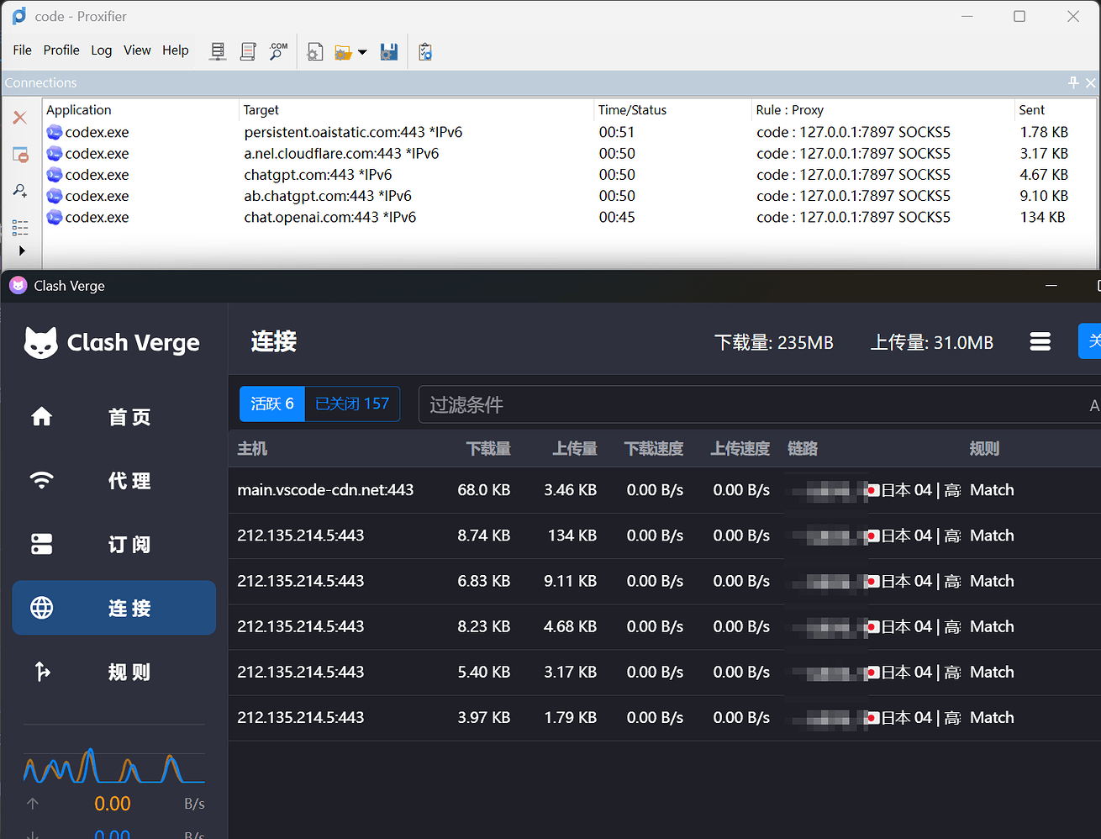Screen dimensions: 1101x839
Task: Expand the Connections sidebar overflow arrow
Action: 22,251
